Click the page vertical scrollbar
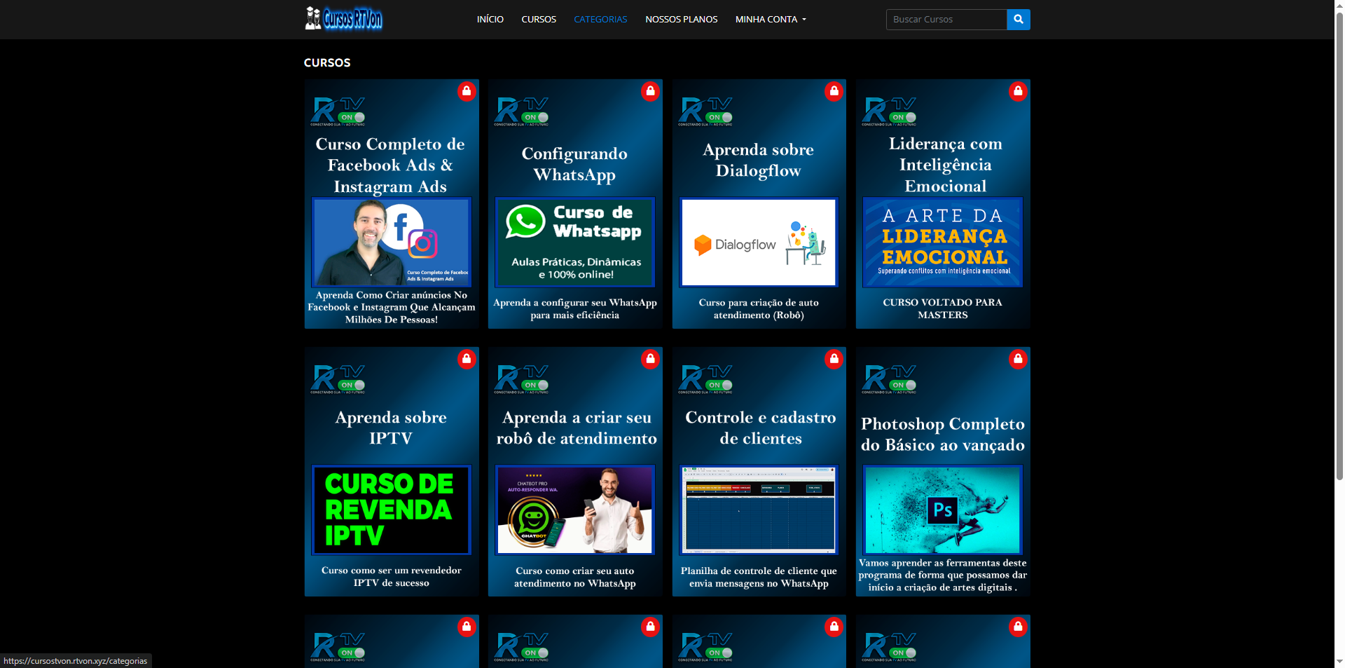The width and height of the screenshot is (1345, 668). (1339, 280)
